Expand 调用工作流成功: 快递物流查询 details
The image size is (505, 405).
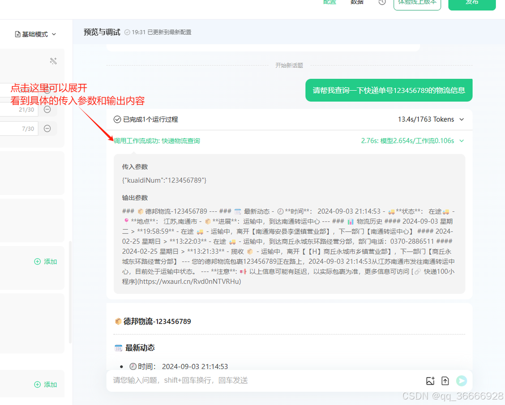click(x=157, y=141)
